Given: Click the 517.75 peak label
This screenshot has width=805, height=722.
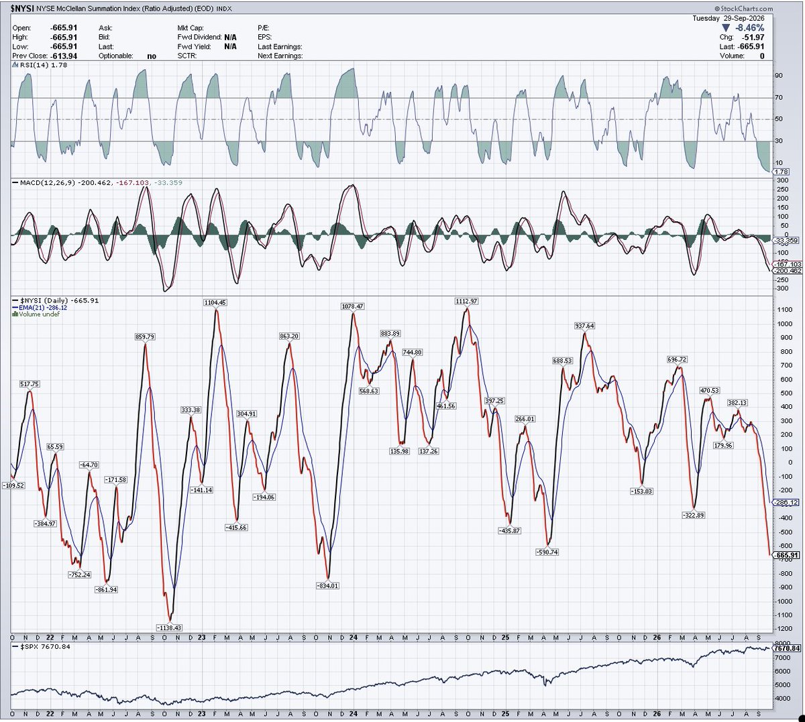Looking at the screenshot, I should [x=30, y=383].
